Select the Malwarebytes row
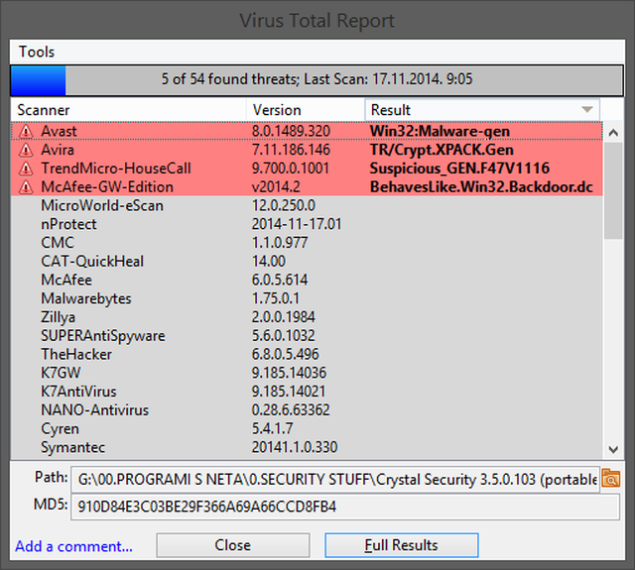The width and height of the screenshot is (635, 570). click(x=307, y=299)
